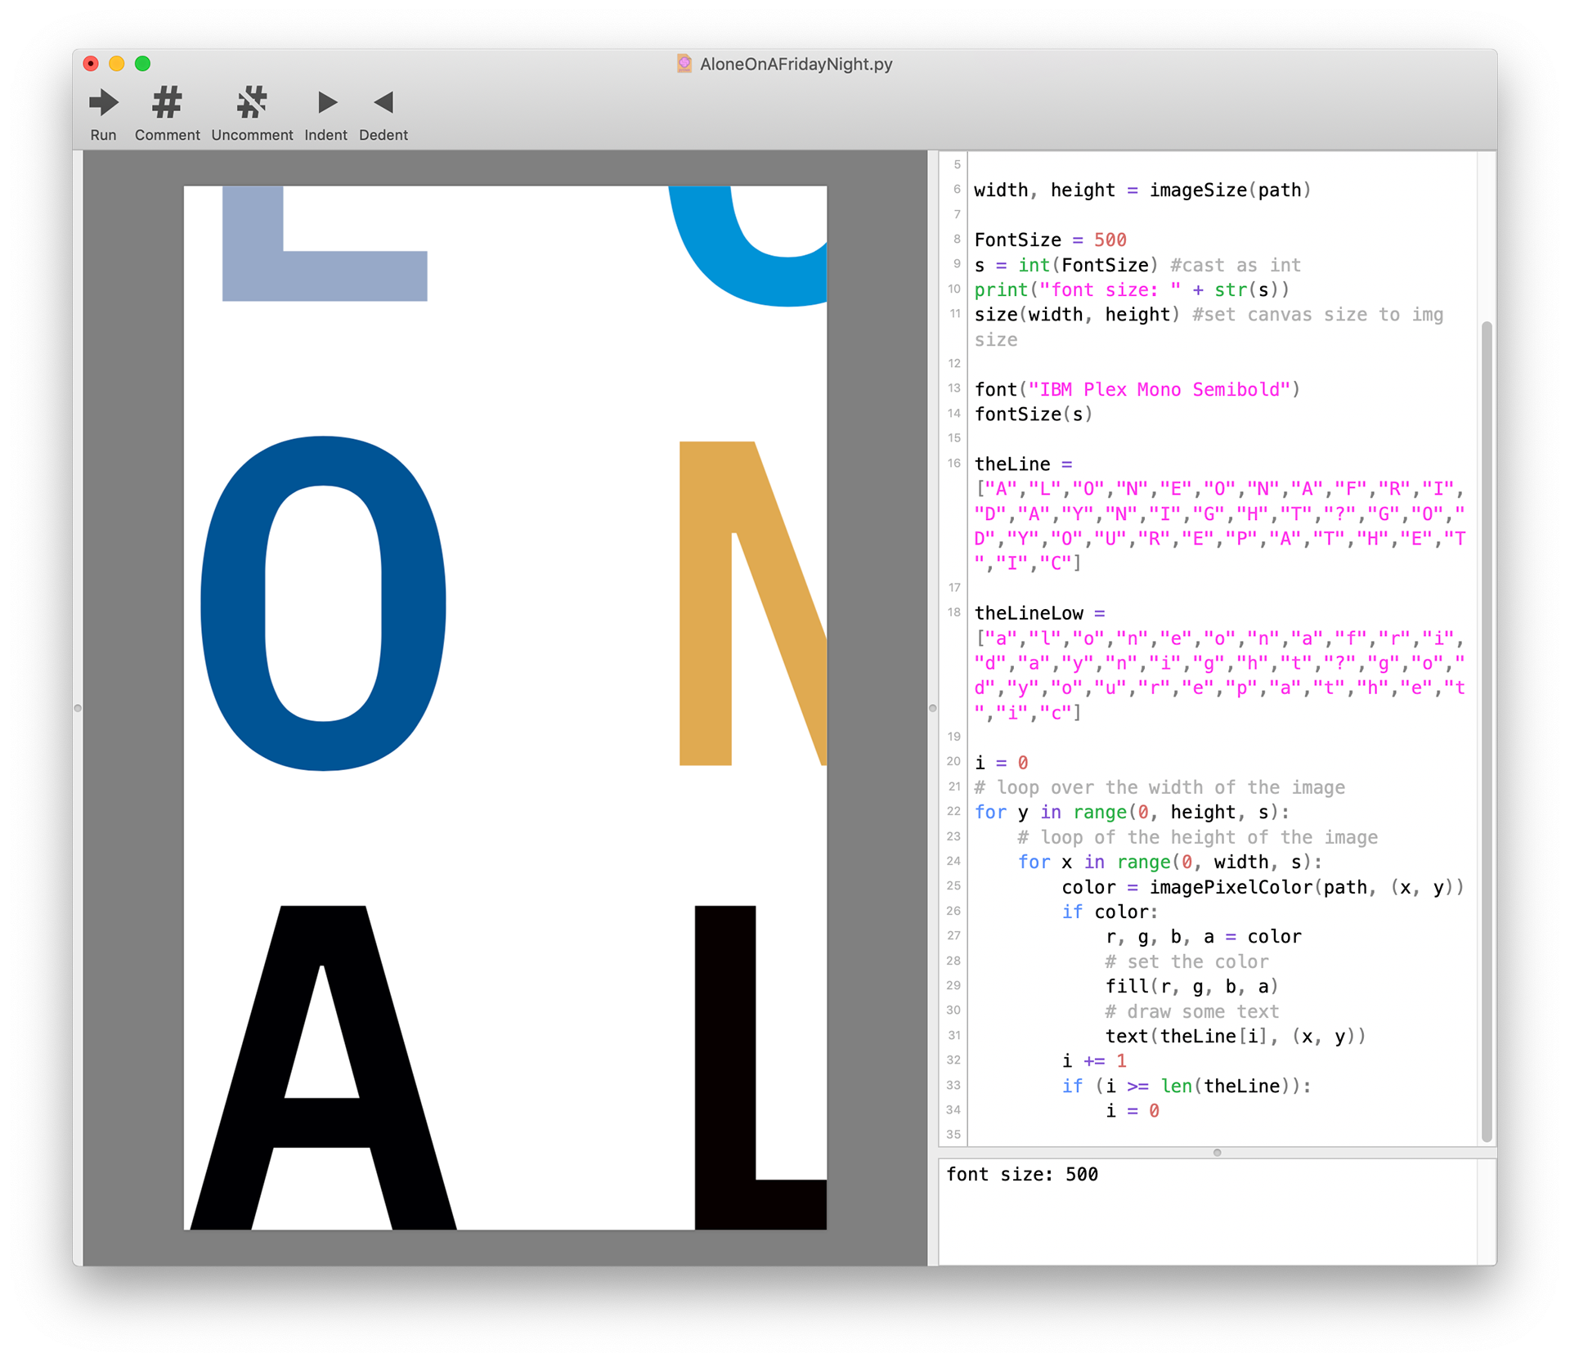The width and height of the screenshot is (1570, 1362).
Task: Click the handle on left canvas edge
Action: pos(78,708)
